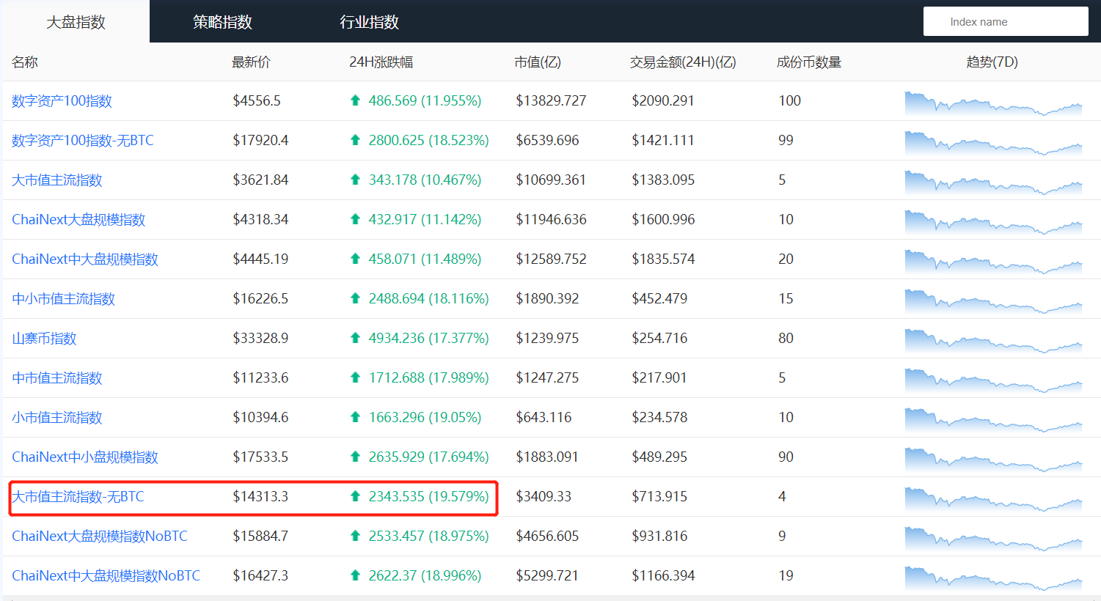Click the green up arrow beside 432.917 (11.142%)
Viewport: 1101px width, 601px height.
coord(355,219)
